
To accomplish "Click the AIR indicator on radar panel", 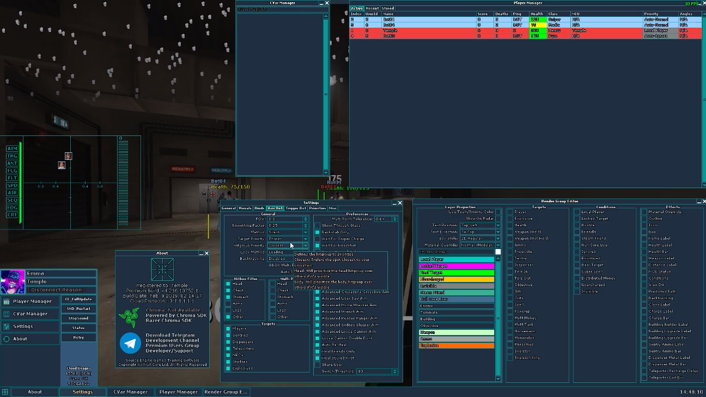I will [x=12, y=193].
